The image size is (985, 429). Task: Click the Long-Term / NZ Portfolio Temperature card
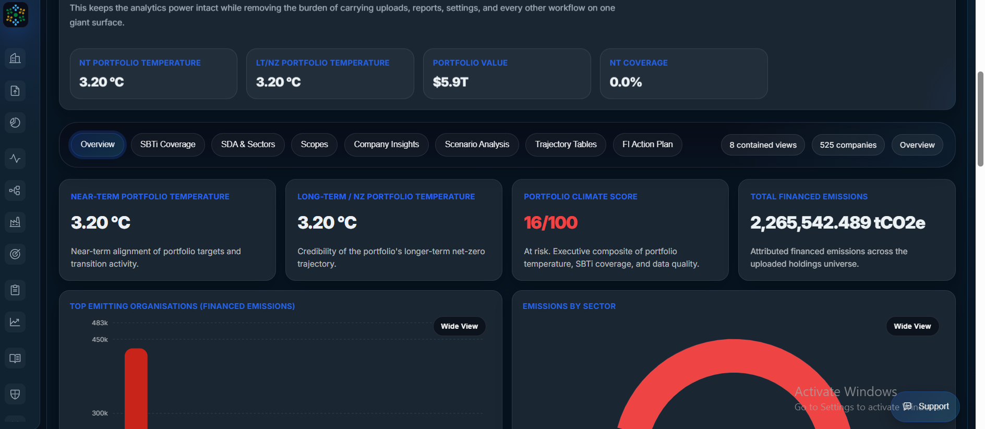pos(394,230)
